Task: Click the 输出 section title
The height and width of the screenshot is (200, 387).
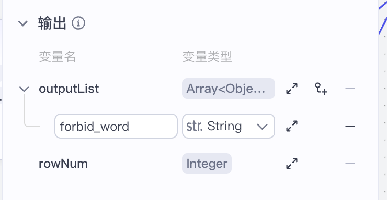Action: click(52, 23)
